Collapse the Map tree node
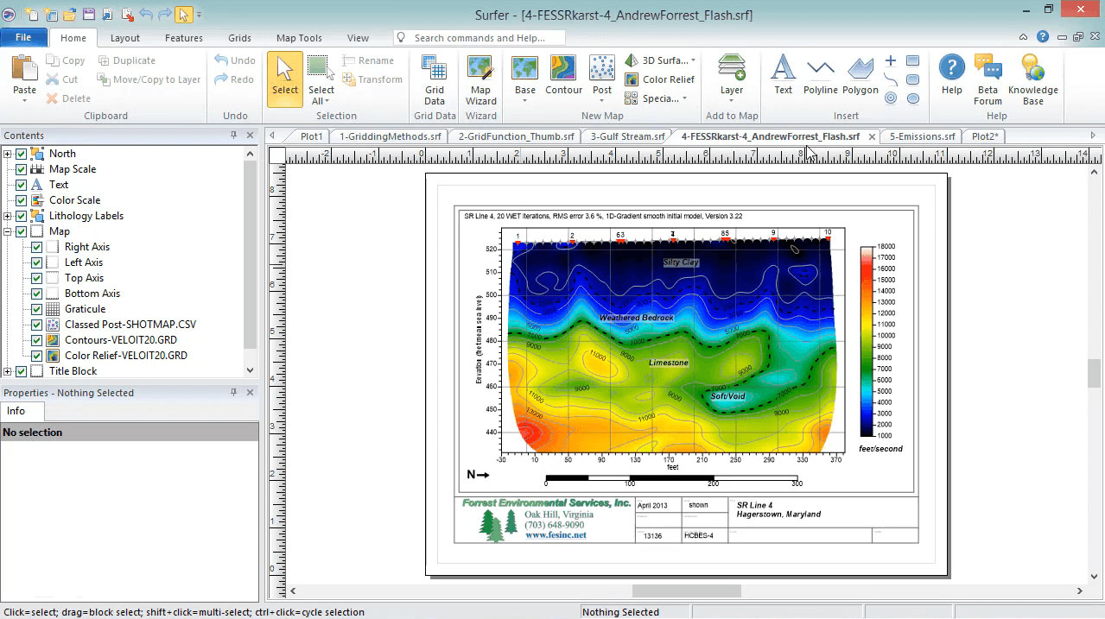Screen dimensions: 1105x619 pyautogui.click(x=8, y=231)
